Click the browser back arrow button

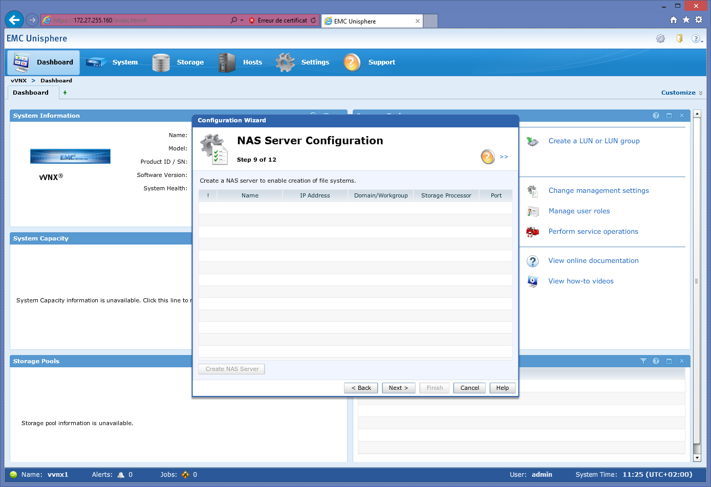click(x=14, y=20)
